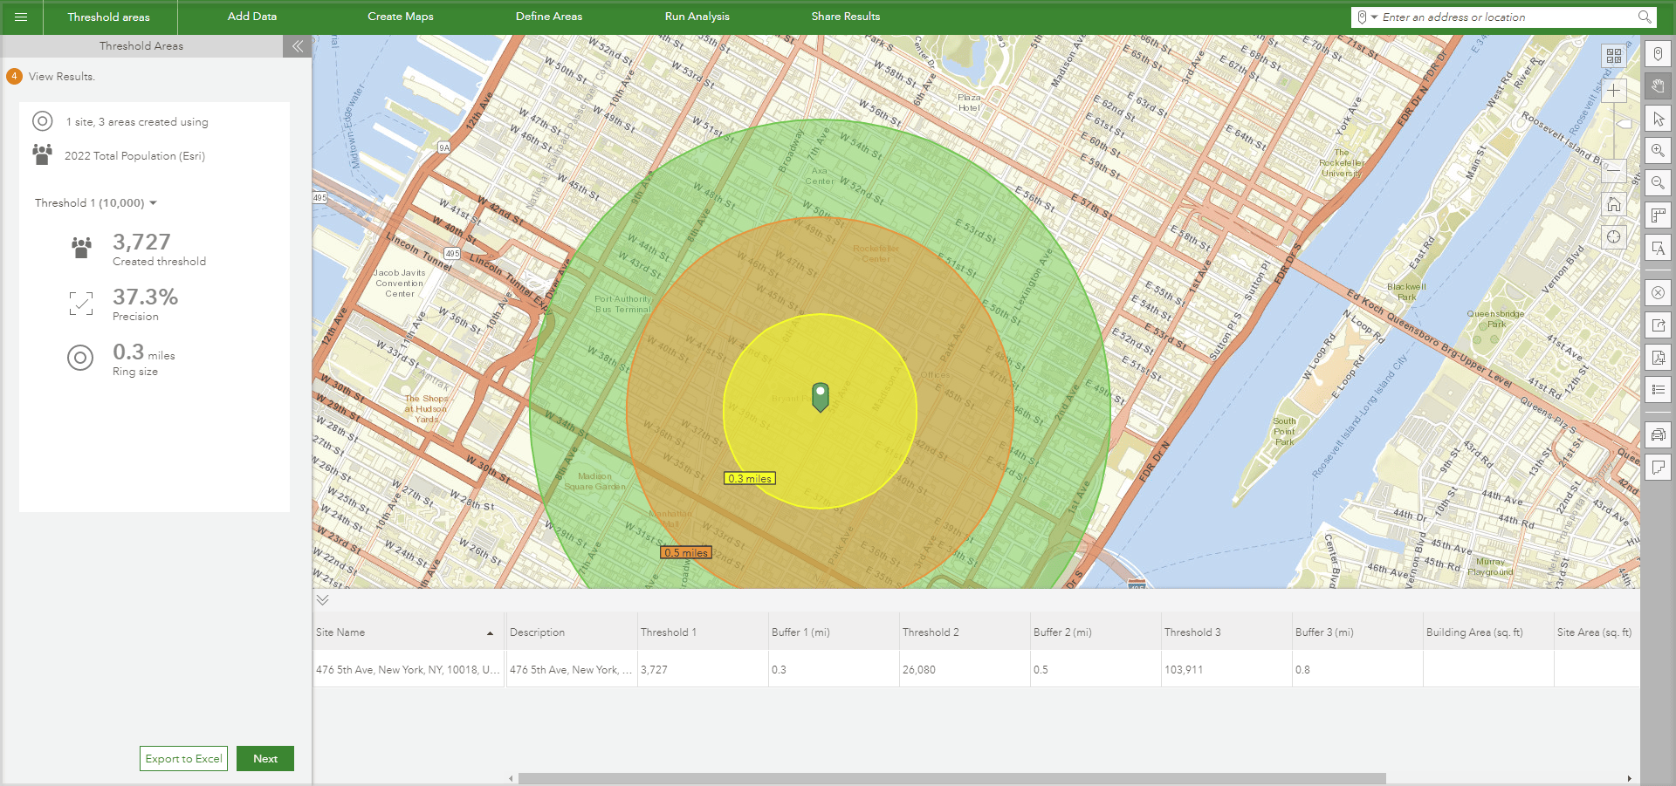Viewport: 1676px width, 786px height.
Task: Open the search locator type dropdown
Action: pos(1366,17)
